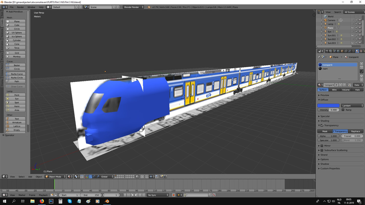Enable the Mirror checkbox
The height and width of the screenshot is (205, 365).
click(x=322, y=146)
